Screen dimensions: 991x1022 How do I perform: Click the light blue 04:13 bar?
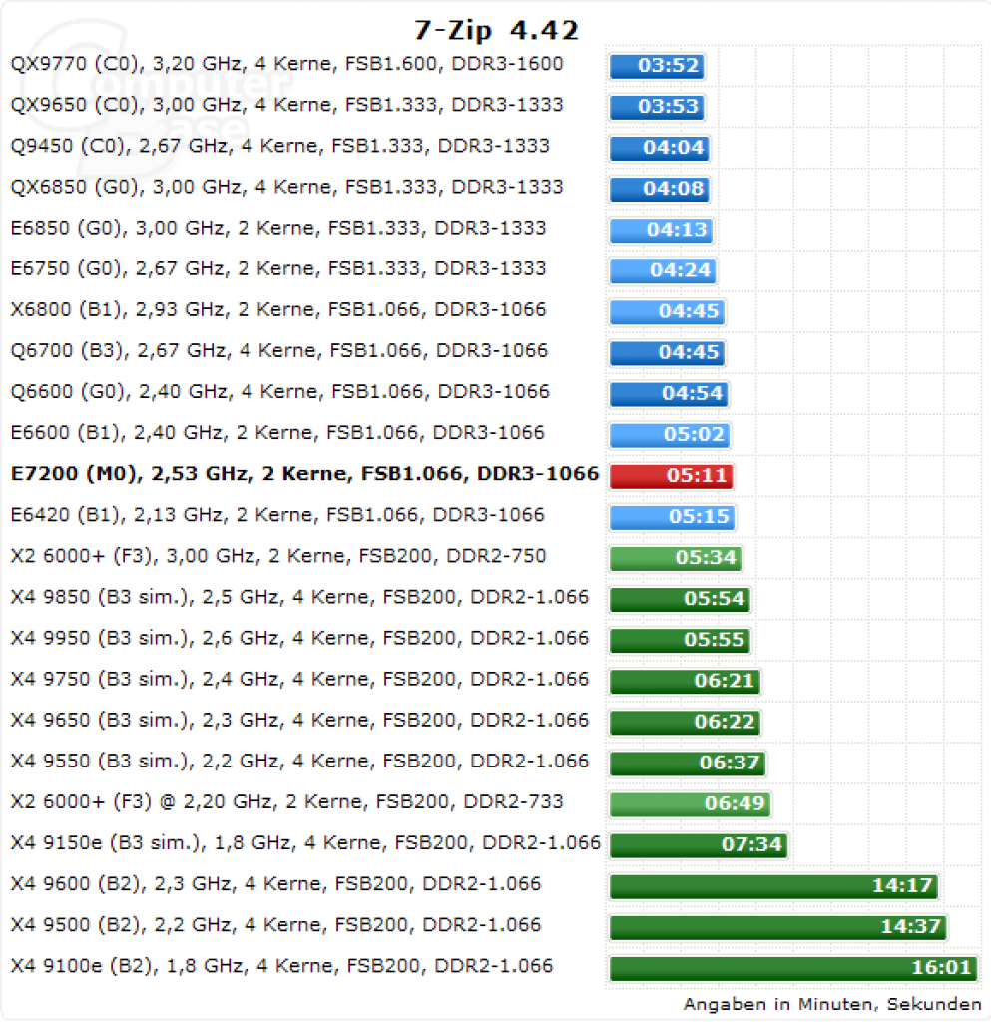click(662, 231)
